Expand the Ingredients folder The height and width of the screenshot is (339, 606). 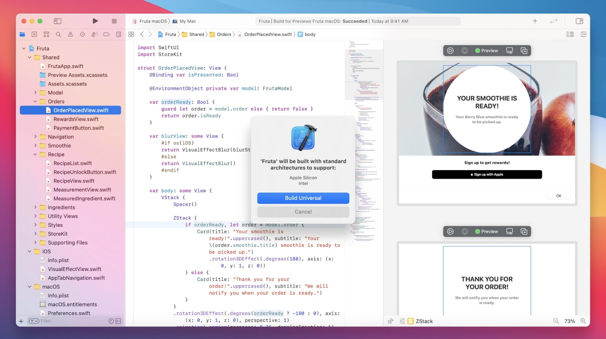(36, 207)
